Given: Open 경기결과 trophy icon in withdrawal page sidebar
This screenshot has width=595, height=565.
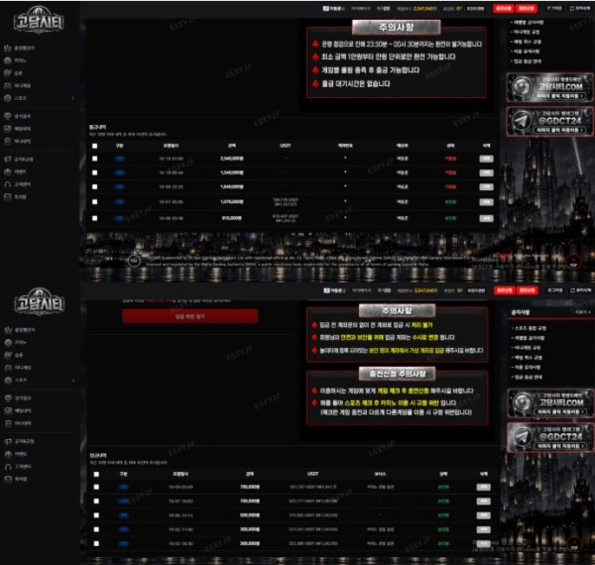Looking at the screenshot, I should tap(8, 116).
